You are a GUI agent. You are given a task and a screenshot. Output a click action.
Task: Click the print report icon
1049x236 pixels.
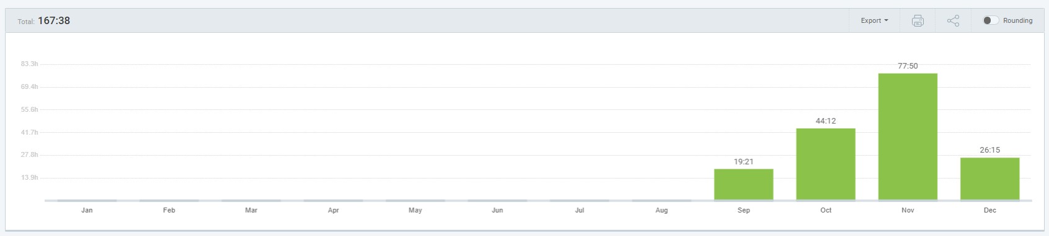coord(918,20)
